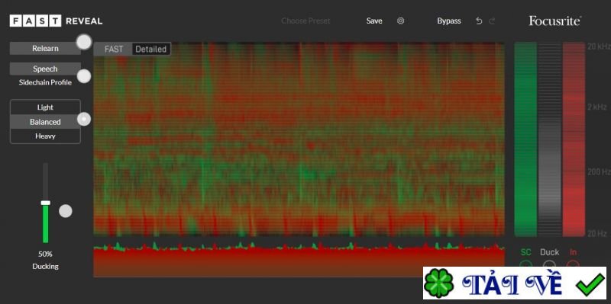Click the redo arrow icon

coord(492,21)
